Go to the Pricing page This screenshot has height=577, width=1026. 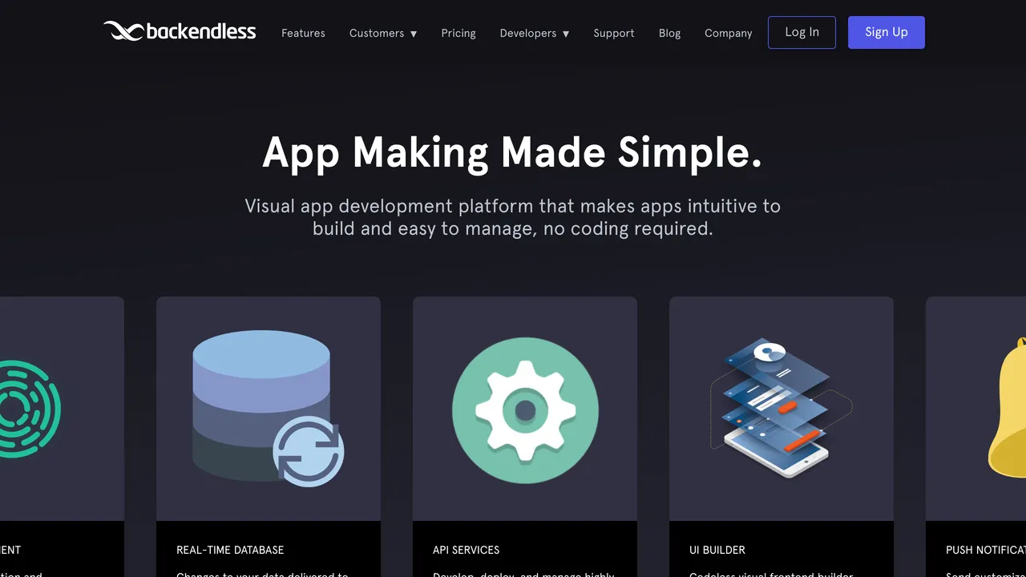pos(458,33)
